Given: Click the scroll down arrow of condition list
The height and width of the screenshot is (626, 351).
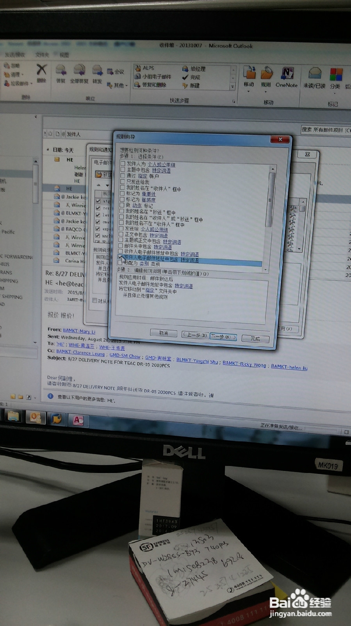Looking at the screenshot, I should click(x=266, y=270).
